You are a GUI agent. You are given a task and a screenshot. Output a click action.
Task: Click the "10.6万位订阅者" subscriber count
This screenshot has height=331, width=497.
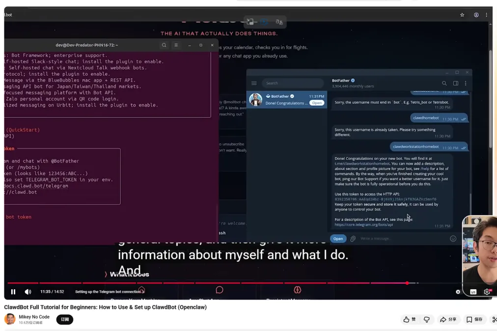coord(30,323)
